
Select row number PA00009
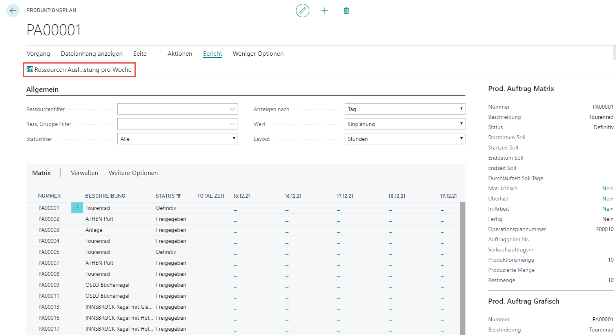pos(49,285)
